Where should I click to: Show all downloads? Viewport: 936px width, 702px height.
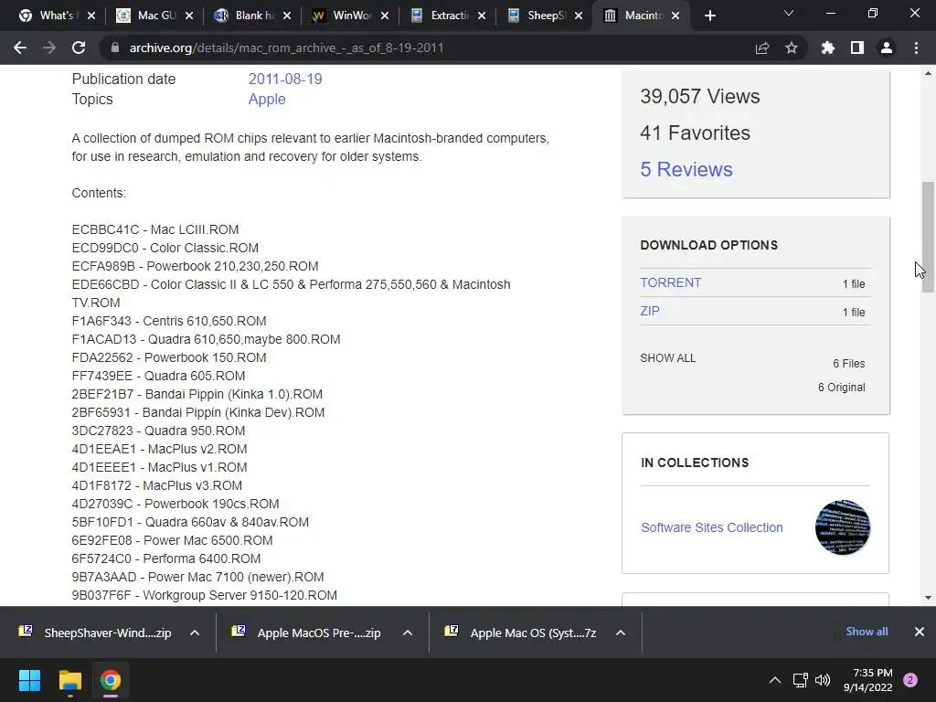tap(867, 632)
